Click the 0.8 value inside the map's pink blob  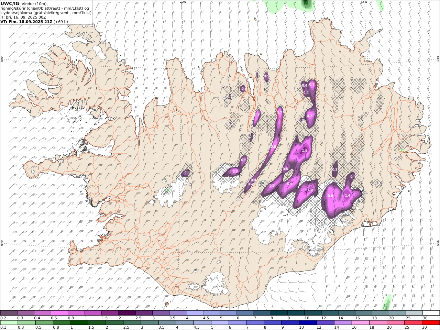(331, 196)
